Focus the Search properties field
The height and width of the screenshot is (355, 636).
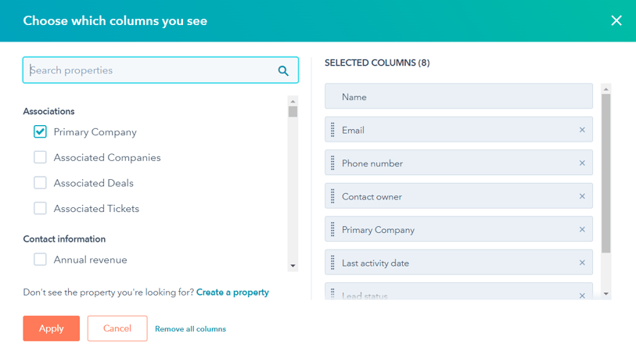tap(160, 70)
